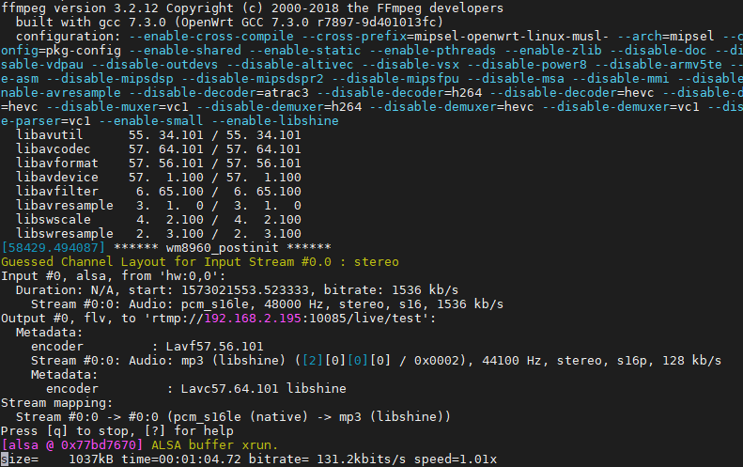
Task: Click 'built with gcc 7.3.0' text
Action: pyautogui.click(x=91, y=22)
